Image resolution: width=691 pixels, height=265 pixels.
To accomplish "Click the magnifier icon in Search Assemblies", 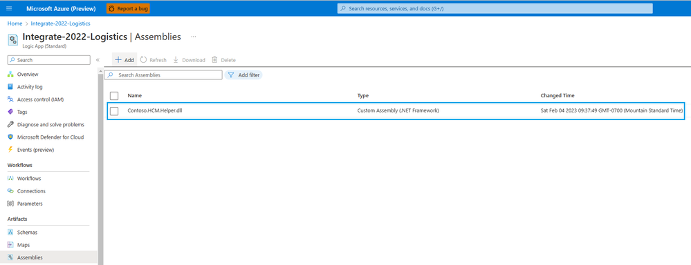I will (111, 75).
